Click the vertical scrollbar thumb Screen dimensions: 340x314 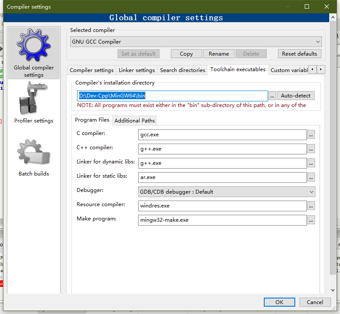pos(333,148)
